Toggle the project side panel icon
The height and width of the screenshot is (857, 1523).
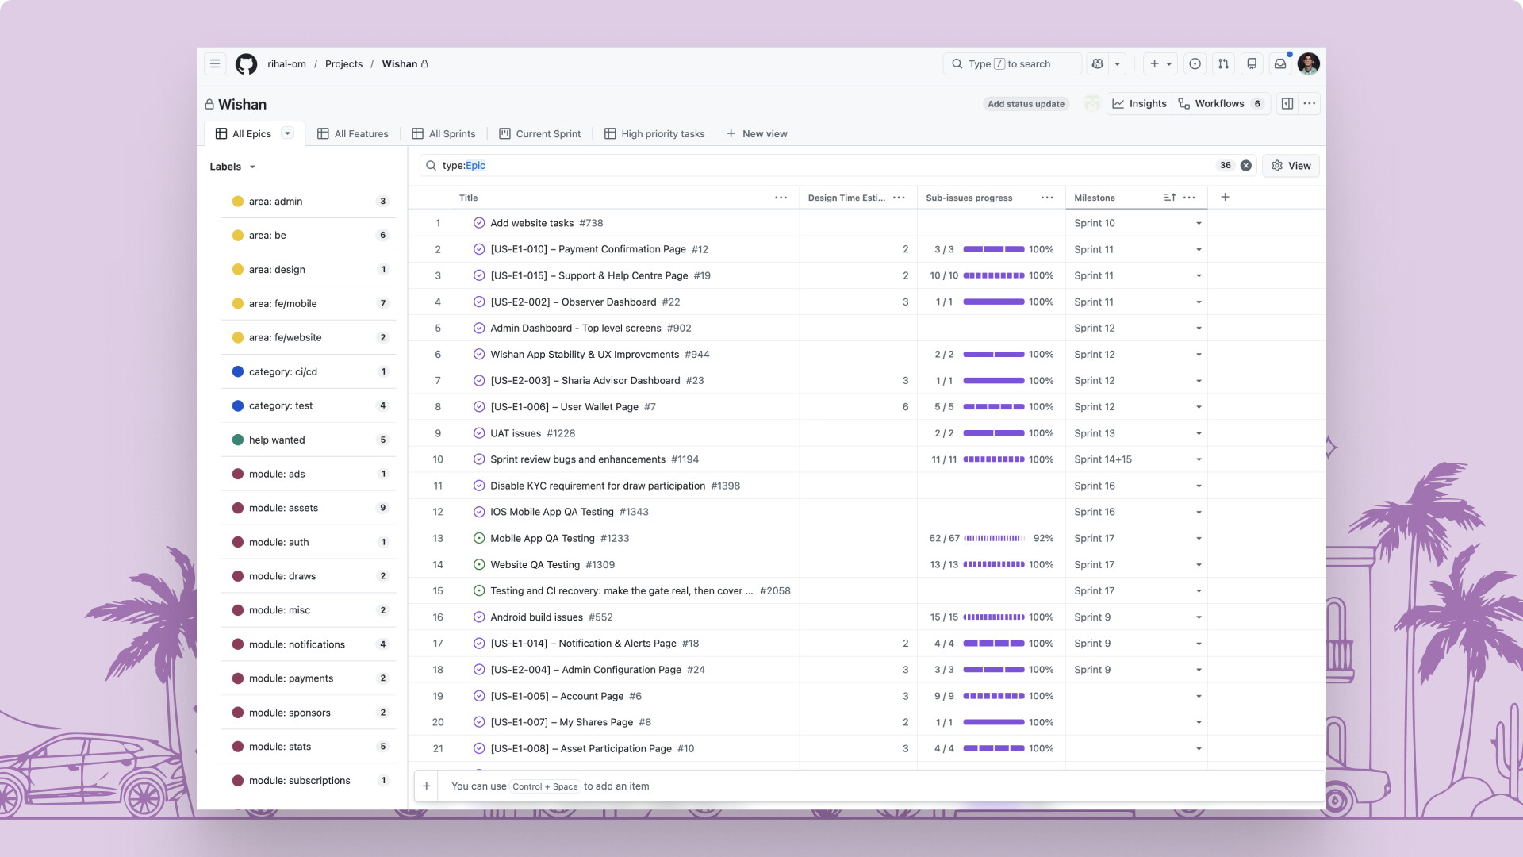1287,103
